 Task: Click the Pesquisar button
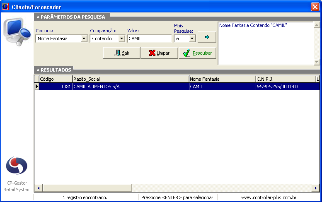click(x=198, y=53)
